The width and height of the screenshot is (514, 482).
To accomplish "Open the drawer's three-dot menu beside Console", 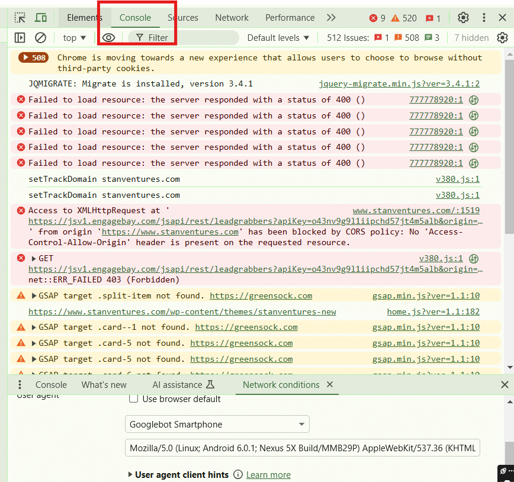I will tap(20, 385).
